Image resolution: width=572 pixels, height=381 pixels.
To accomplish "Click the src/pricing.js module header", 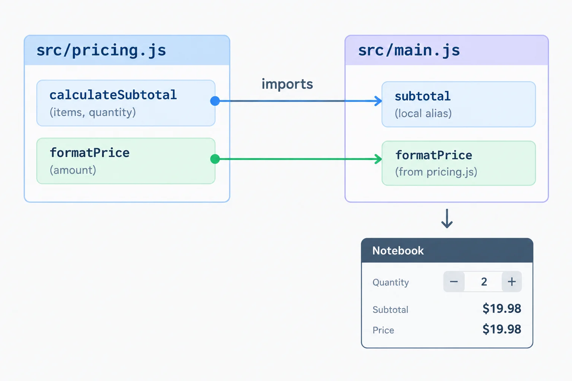I will 127,50.
